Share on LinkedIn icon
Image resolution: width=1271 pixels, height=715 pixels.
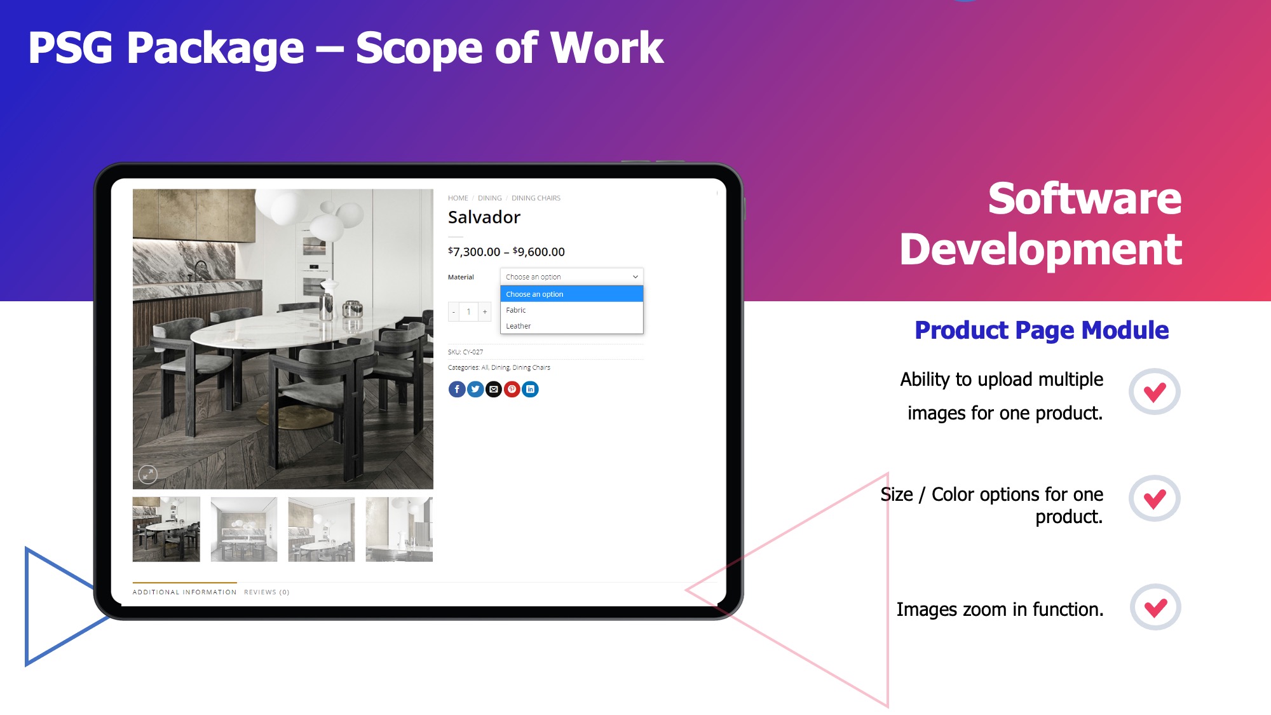coord(530,389)
